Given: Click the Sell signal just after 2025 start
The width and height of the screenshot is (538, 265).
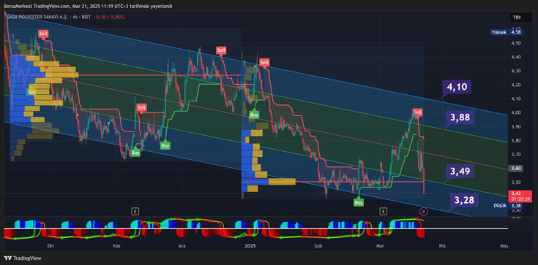Looking at the screenshot, I should coord(264,62).
